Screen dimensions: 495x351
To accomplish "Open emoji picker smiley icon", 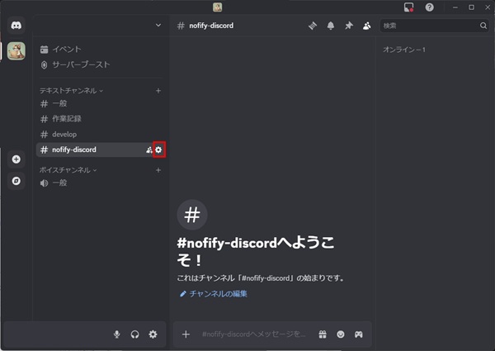I will pos(340,334).
